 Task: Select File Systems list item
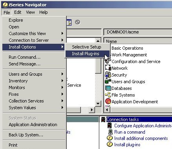coord(123,95)
